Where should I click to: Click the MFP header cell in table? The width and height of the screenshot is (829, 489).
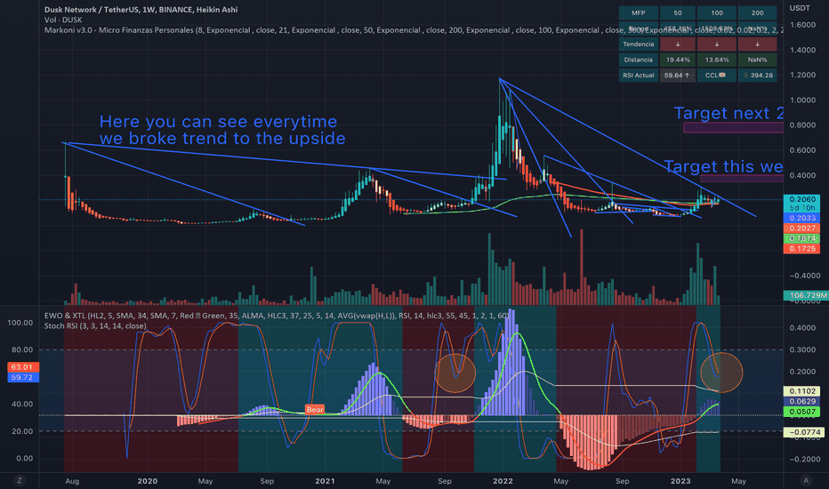click(638, 12)
